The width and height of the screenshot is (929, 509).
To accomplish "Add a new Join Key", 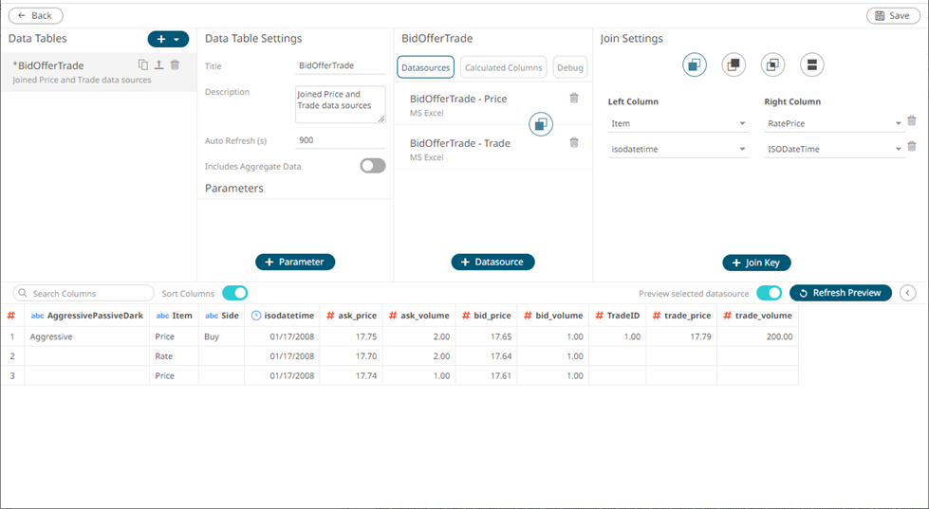I will coord(756,263).
